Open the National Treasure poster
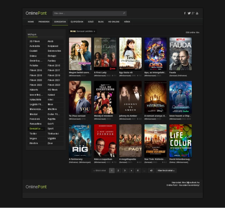The width and height of the screenshot is (225, 208). [x=155, y=97]
